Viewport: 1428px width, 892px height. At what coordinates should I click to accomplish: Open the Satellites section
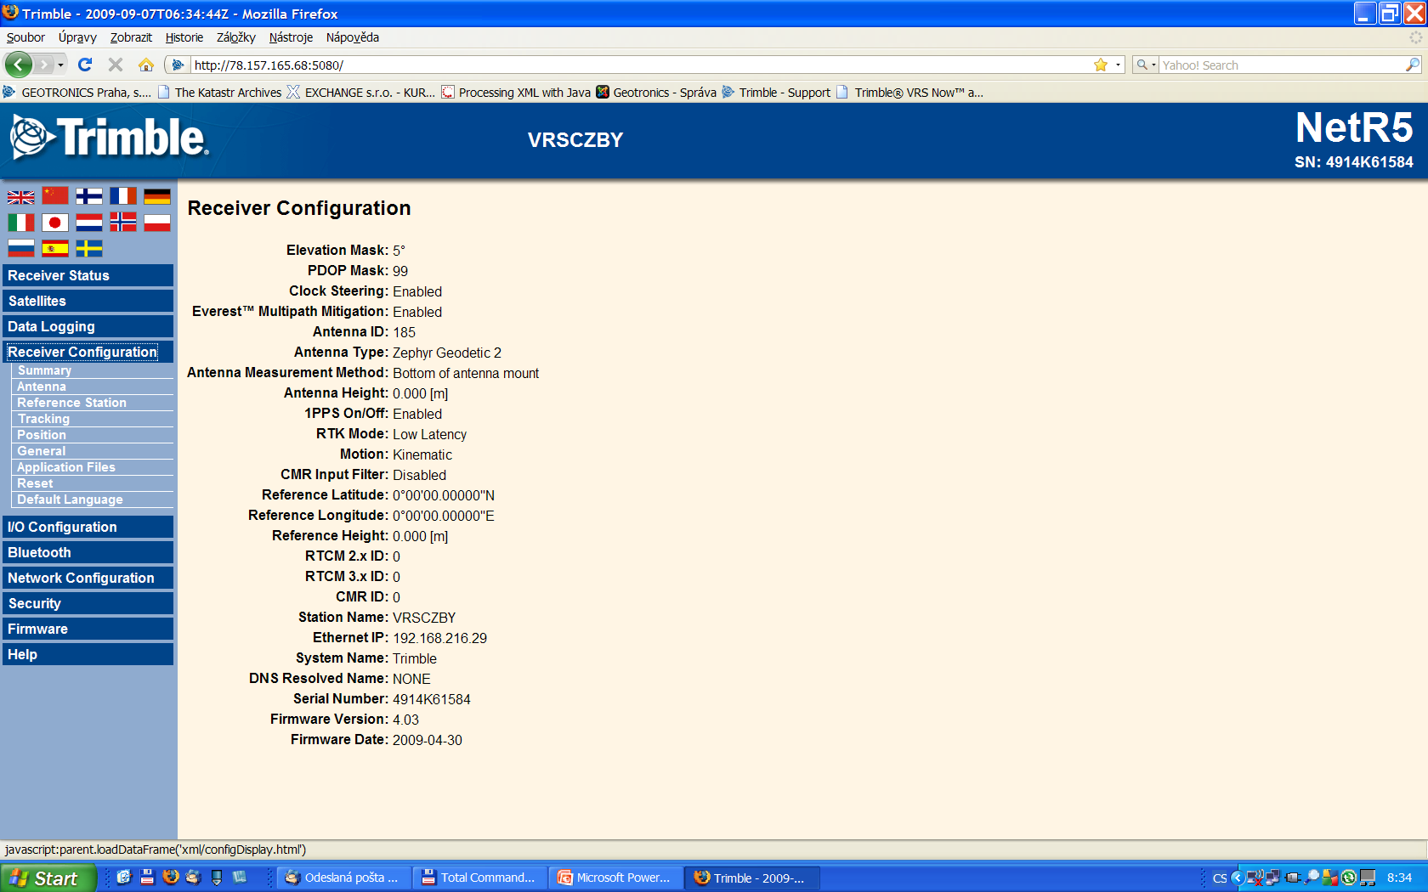88,301
